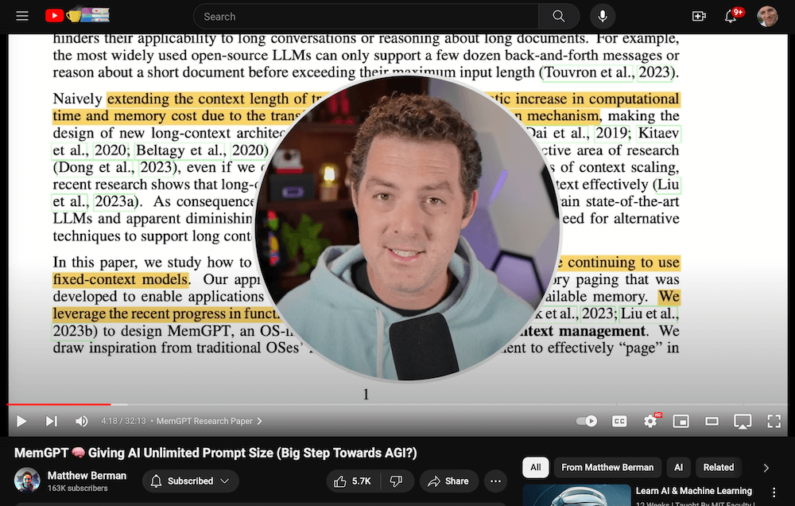795x506 pixels.
Task: Open the hamburger navigation menu
Action: tap(22, 16)
